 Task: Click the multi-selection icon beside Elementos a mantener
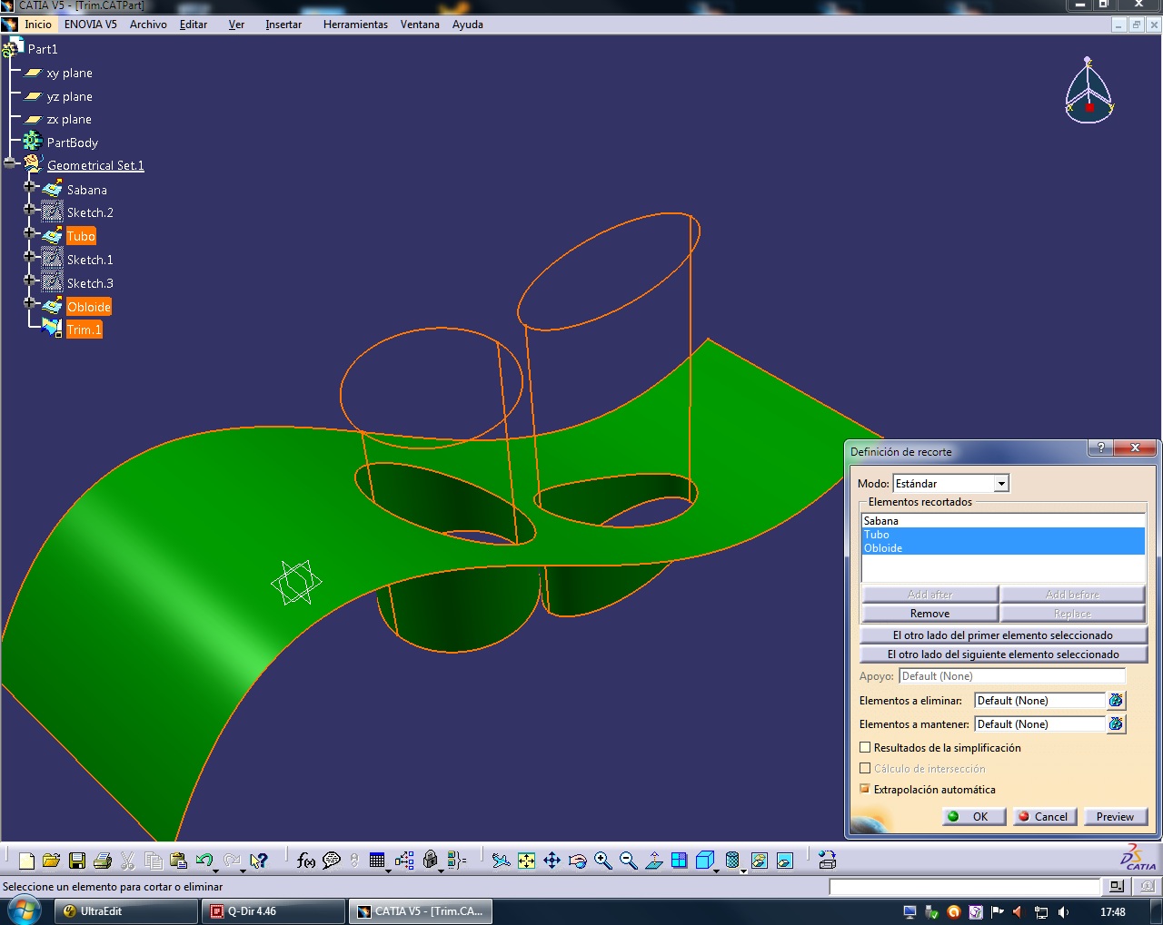click(x=1116, y=724)
